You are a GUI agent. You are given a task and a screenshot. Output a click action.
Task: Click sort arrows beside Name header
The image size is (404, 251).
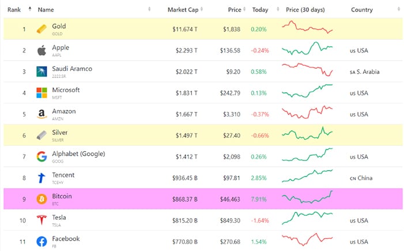click(149, 9)
